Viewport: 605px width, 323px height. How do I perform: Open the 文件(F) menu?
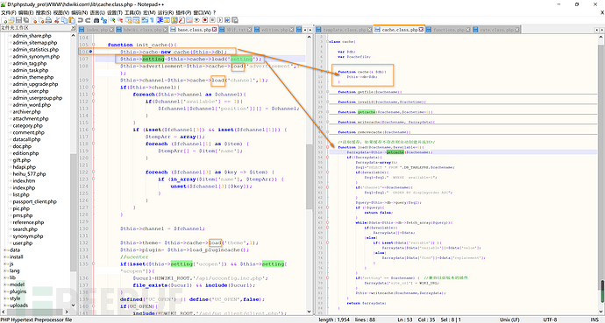click(x=8, y=13)
